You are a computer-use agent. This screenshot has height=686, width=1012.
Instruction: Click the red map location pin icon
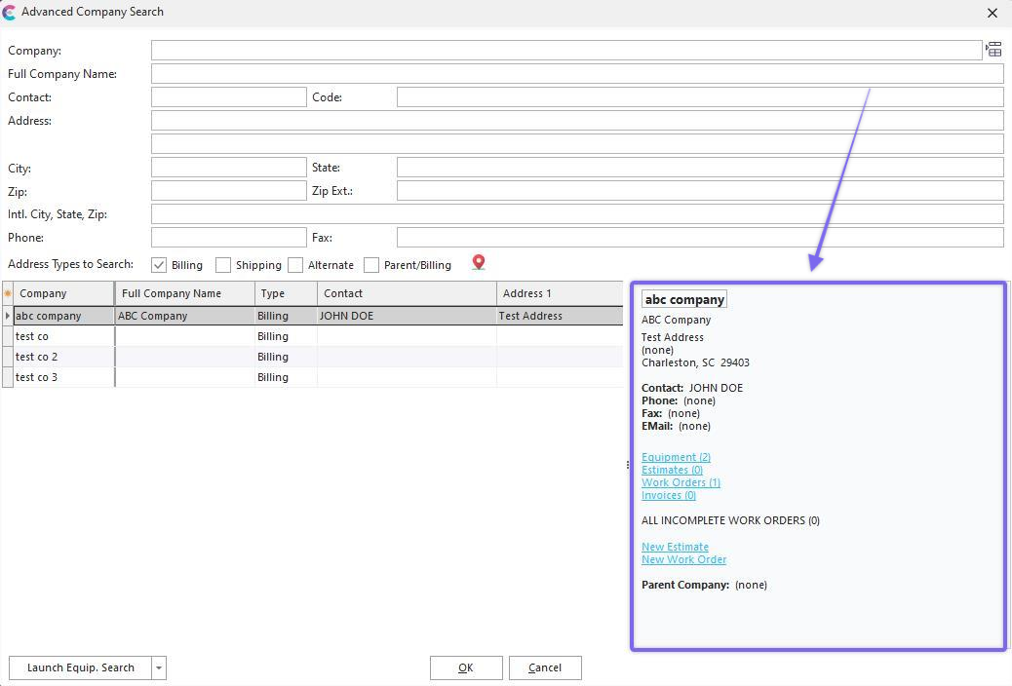coord(478,263)
